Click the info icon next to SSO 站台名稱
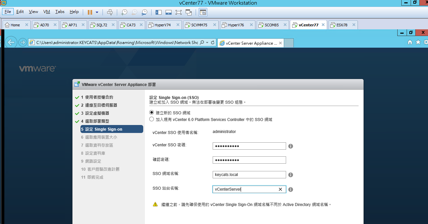Viewport: 428px width, 224px height. click(x=290, y=189)
